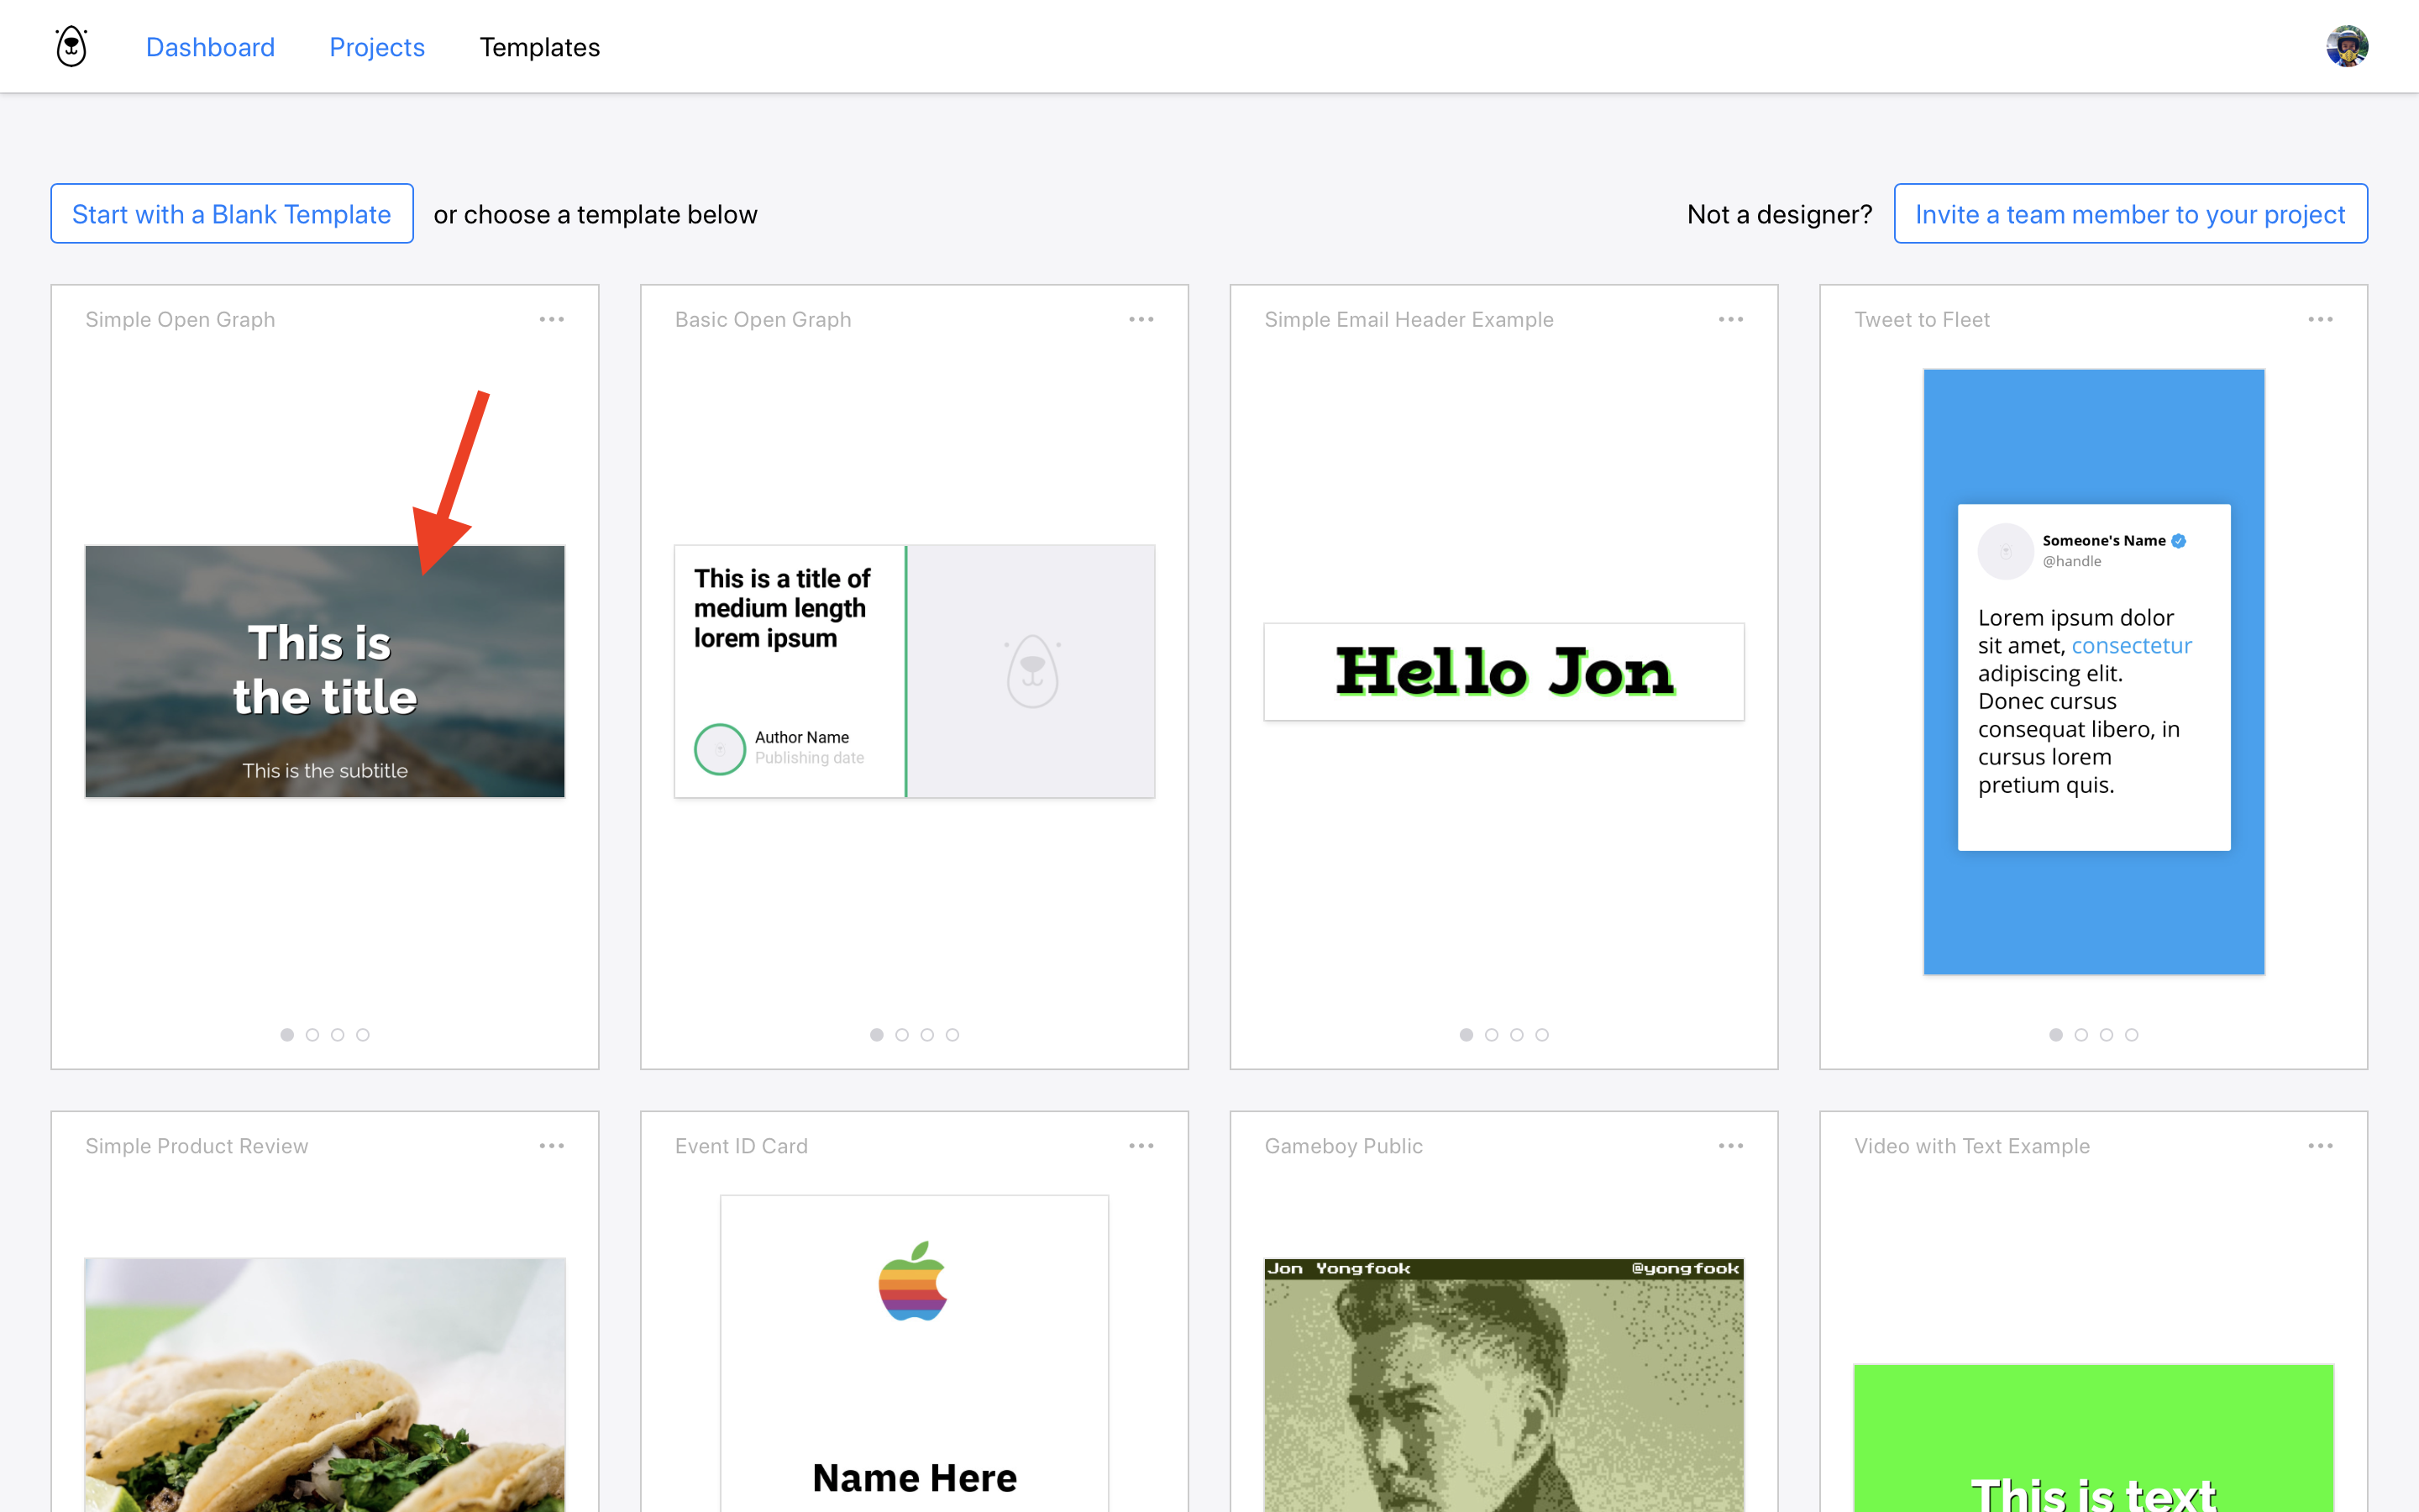Open Tweet to Fleet three-dot menu
Viewport: 2419px width, 1512px height.
pyautogui.click(x=2320, y=319)
